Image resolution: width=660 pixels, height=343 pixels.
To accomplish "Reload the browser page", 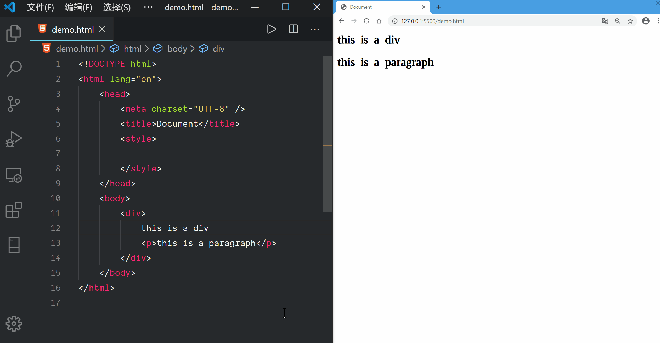I will [366, 21].
